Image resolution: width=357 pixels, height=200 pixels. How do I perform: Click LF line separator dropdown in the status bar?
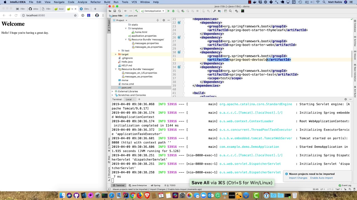coord(323,189)
